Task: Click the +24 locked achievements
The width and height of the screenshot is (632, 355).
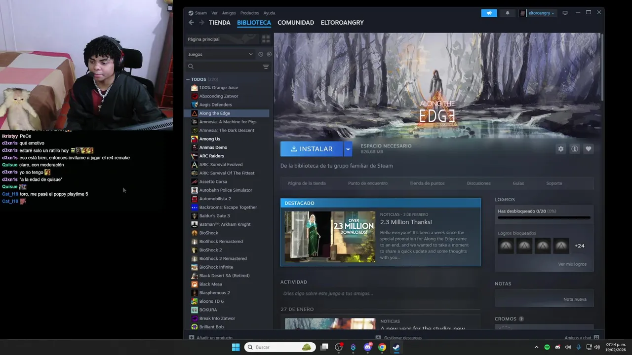Action: coord(579,246)
